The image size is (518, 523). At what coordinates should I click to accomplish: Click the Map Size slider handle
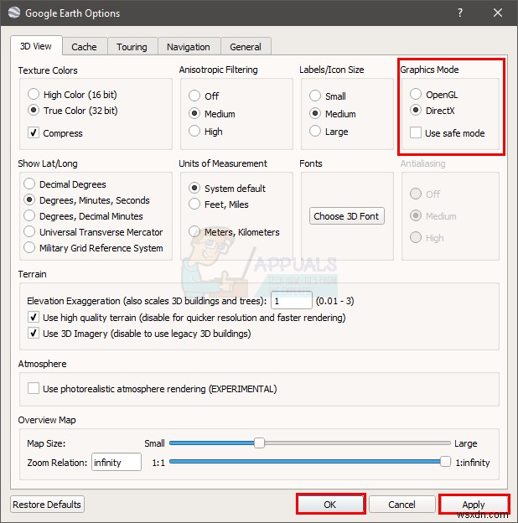click(260, 443)
